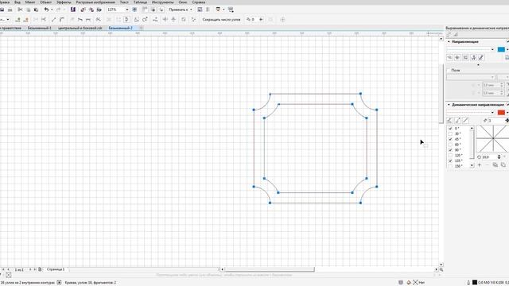Open the Справка menu
This screenshot has width=509, height=286.
pos(198,2)
